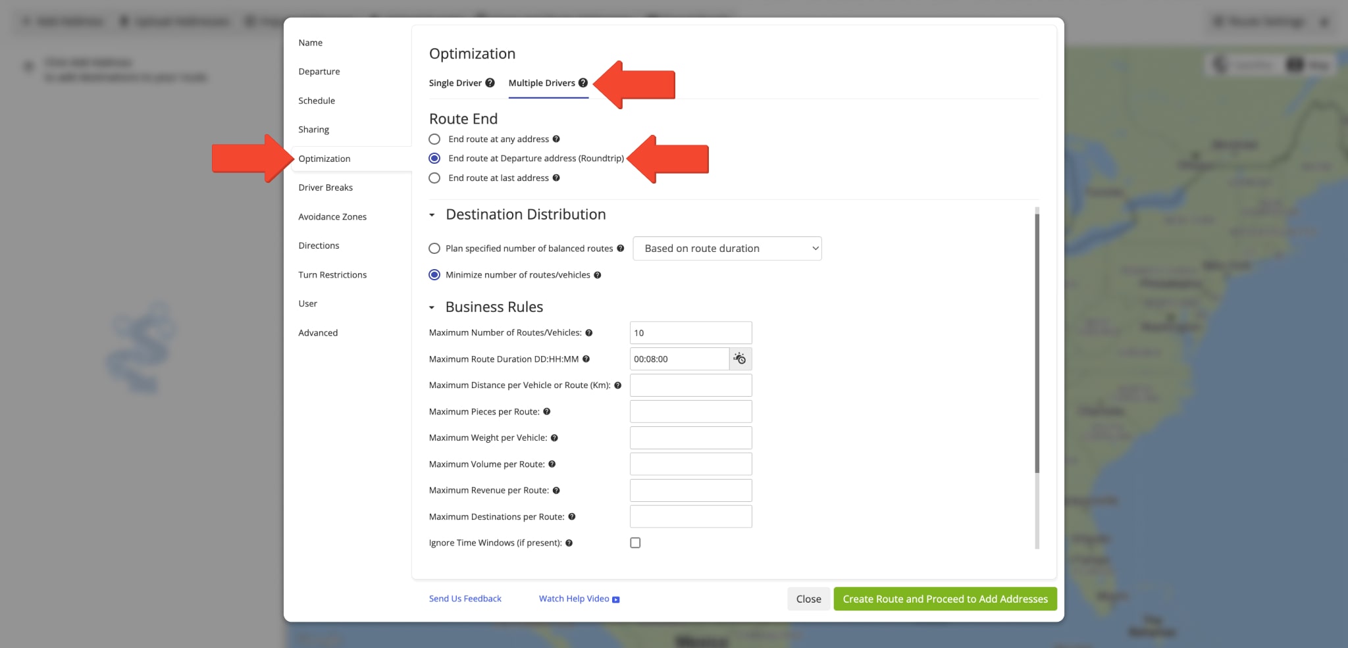Collapse the Destination Distribution section
Screen dimensions: 1348x648
coord(432,215)
